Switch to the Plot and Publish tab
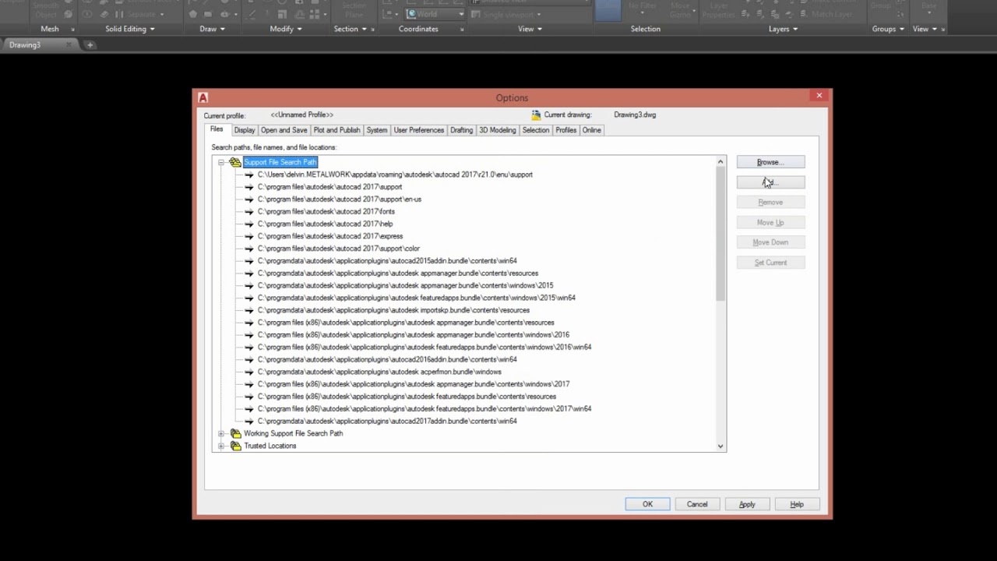Viewport: 997px width, 561px height. (x=336, y=130)
